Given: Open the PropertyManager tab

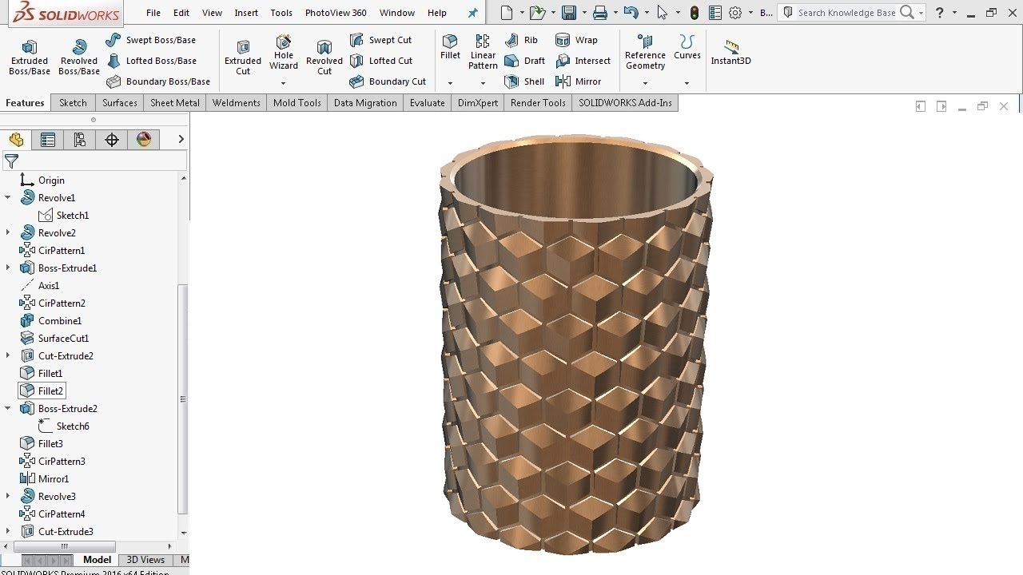Looking at the screenshot, I should [48, 140].
